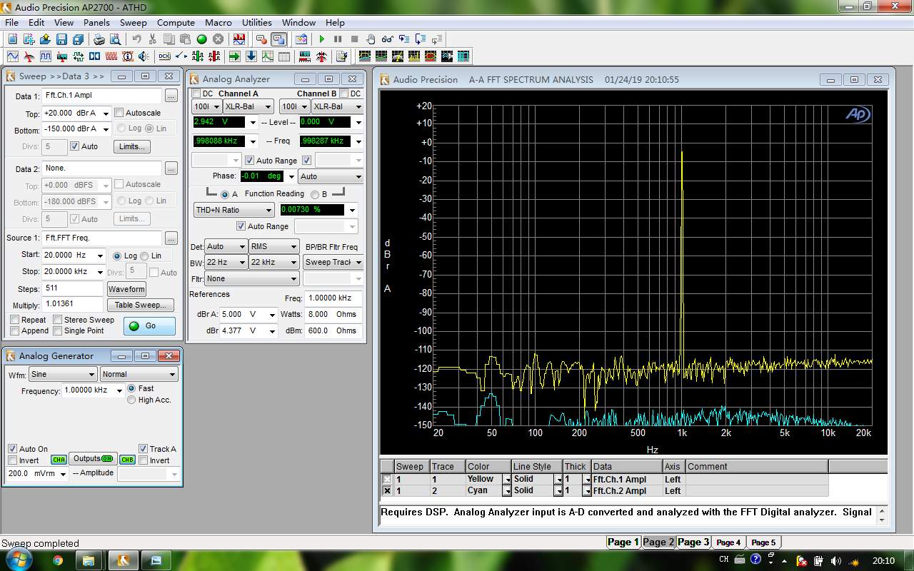Click the Print Preview icon
This screenshot has width=914, height=571.
tap(116, 39)
